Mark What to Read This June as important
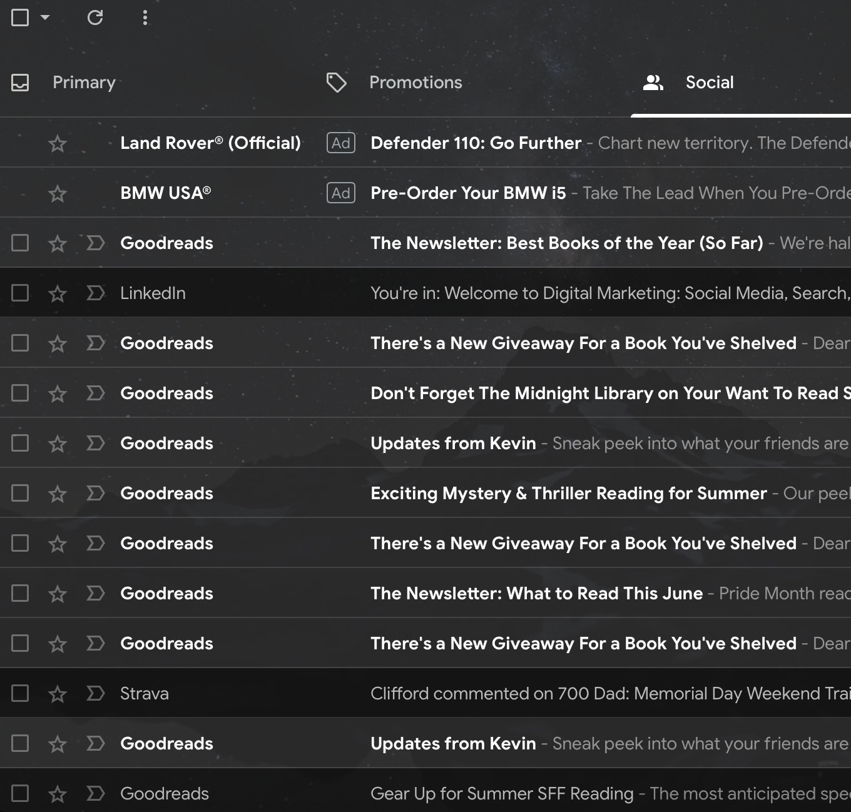The width and height of the screenshot is (851, 812). tap(95, 593)
